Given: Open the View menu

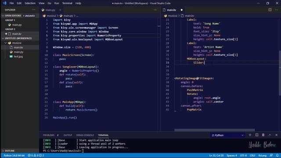Looking at the screenshot, I should pyautogui.click(x=41, y=3).
